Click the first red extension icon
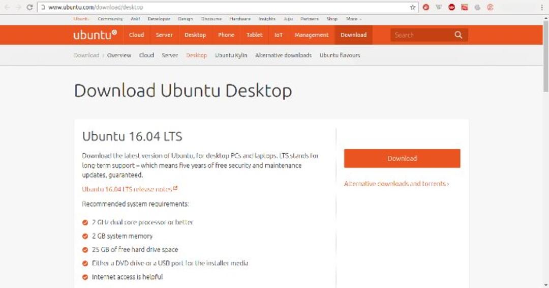549x288 pixels. [x=426, y=7]
